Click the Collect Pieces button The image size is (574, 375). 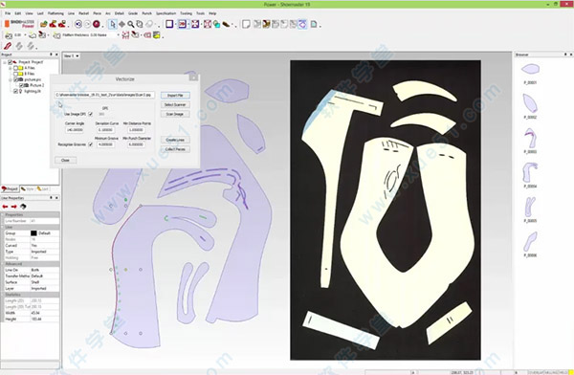click(175, 149)
